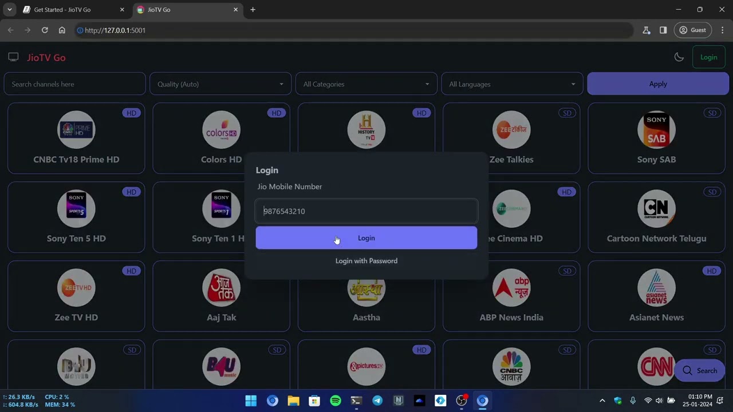733x412 pixels.
Task: Click the HD badge on Asianet News card
Action: coord(711,271)
